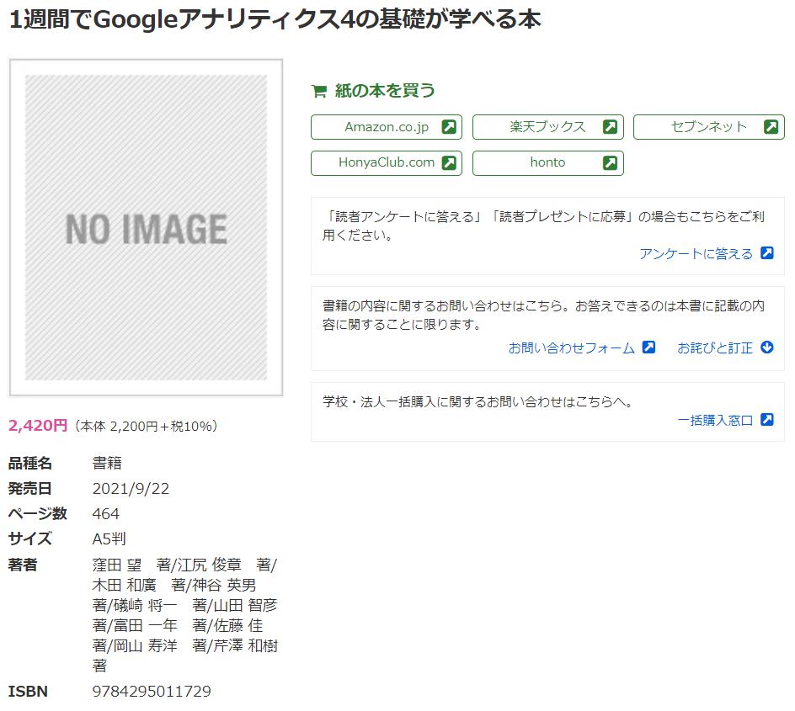Open HonyaClub.com purchase link
Image resolution: width=795 pixels, height=711 pixels.
pos(387,162)
